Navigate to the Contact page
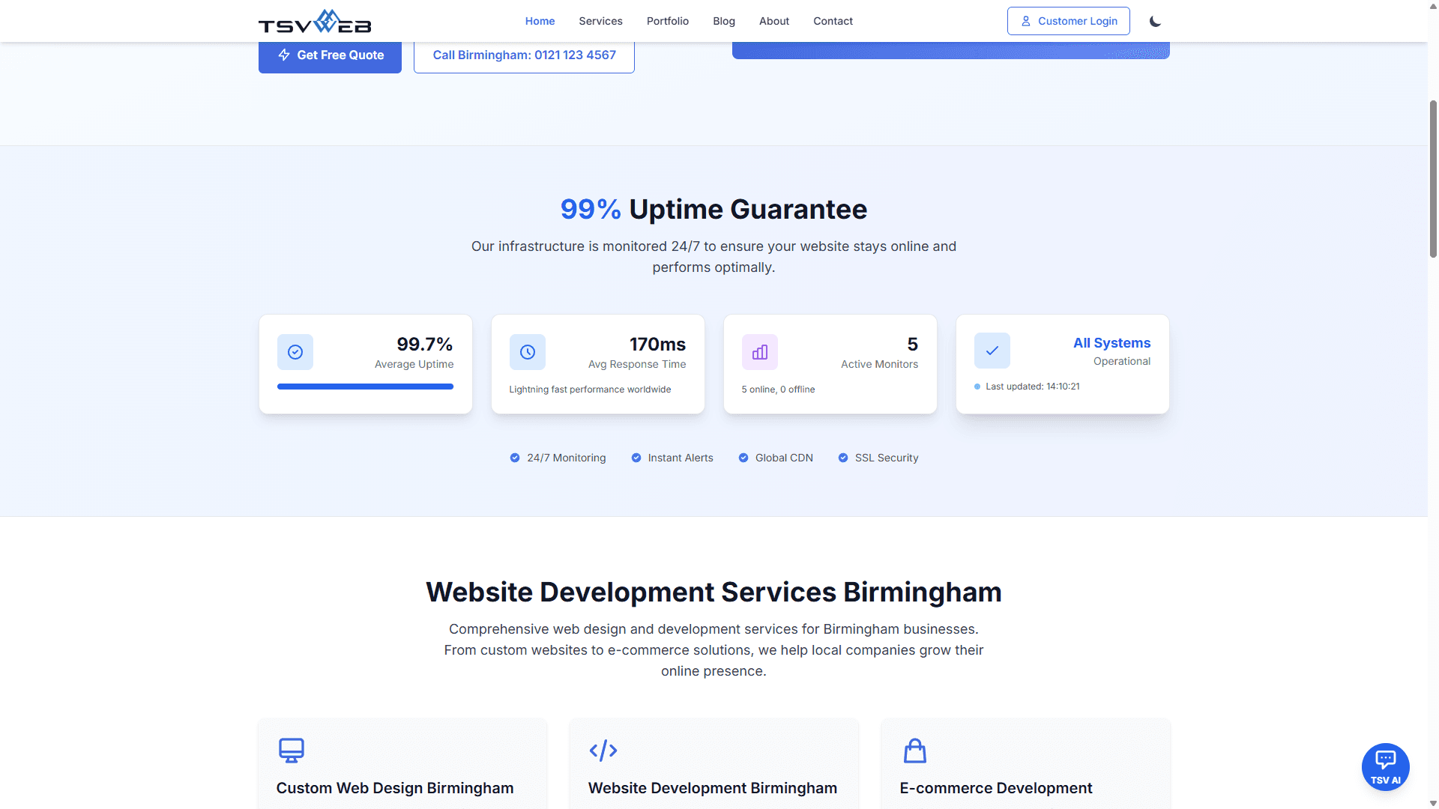Image resolution: width=1439 pixels, height=809 pixels. [x=833, y=21]
